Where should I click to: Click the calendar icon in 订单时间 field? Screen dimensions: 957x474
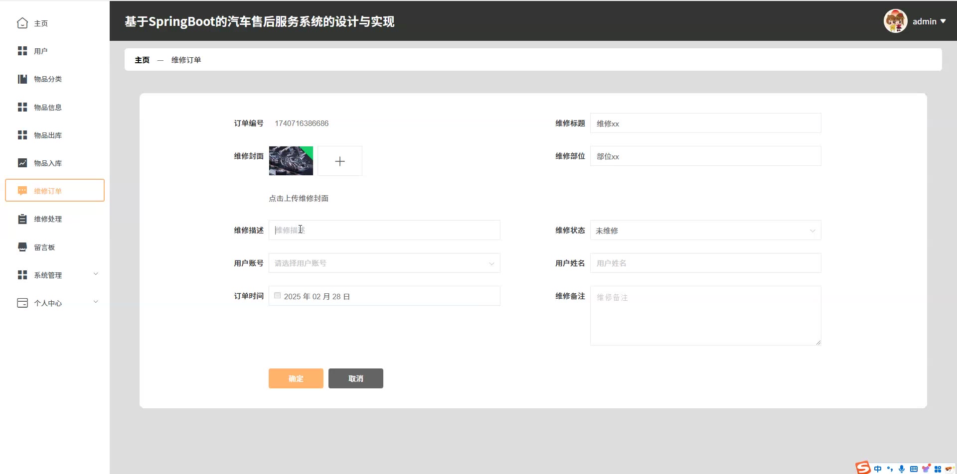pos(278,296)
